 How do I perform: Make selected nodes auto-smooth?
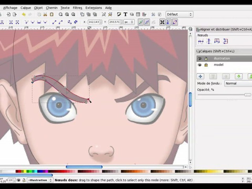[x=45, y=22]
